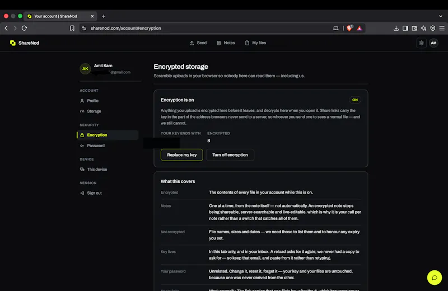
Task: Click the ON status badge
Action: (x=355, y=100)
